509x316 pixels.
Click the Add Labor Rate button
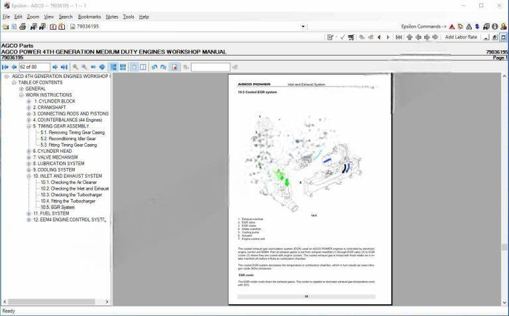[461, 37]
